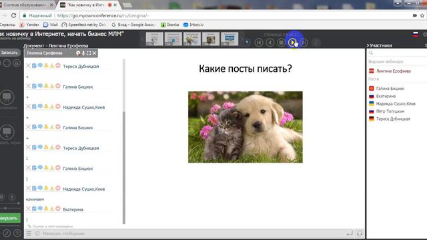Open the Mail bookmark
The width and height of the screenshot is (427, 240).
tap(51, 25)
